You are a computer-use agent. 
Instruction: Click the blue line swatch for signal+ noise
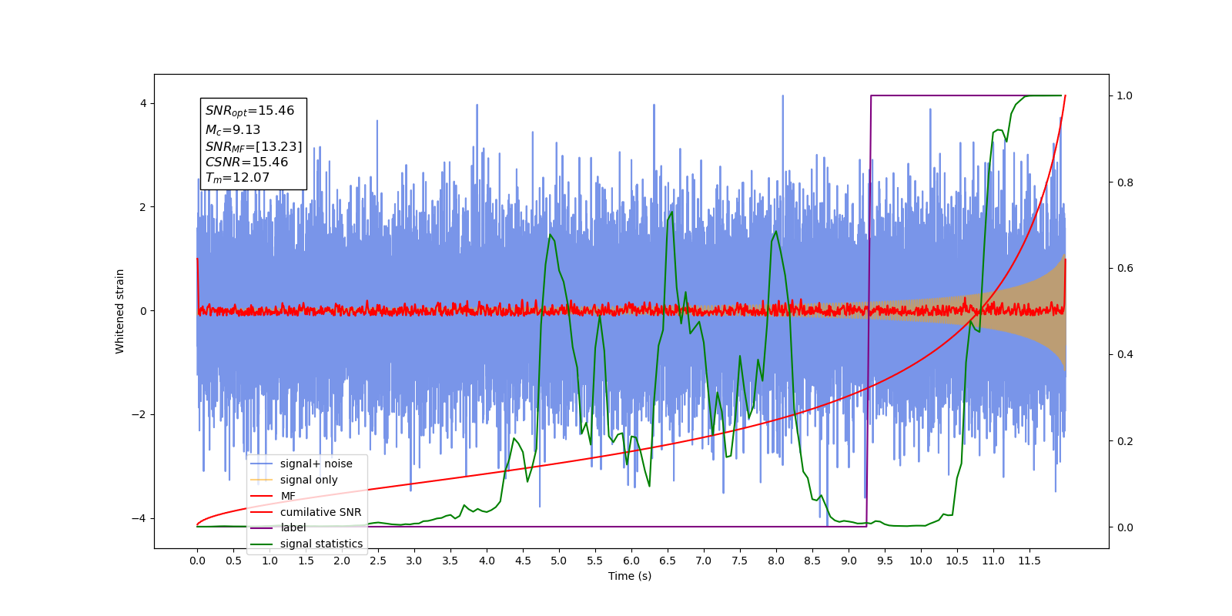coord(262,464)
